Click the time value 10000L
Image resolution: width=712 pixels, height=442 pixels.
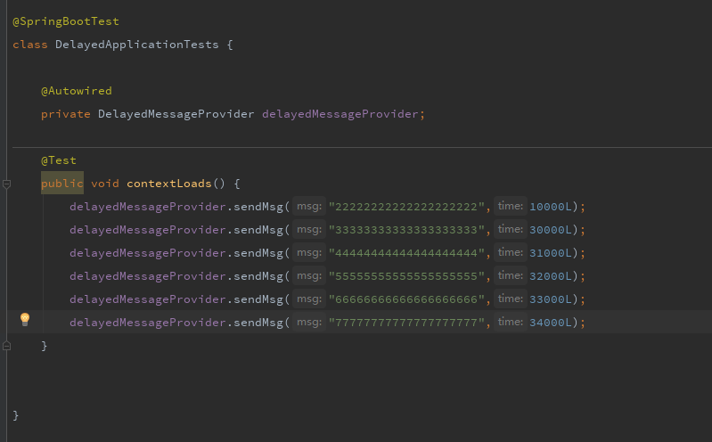pos(551,207)
